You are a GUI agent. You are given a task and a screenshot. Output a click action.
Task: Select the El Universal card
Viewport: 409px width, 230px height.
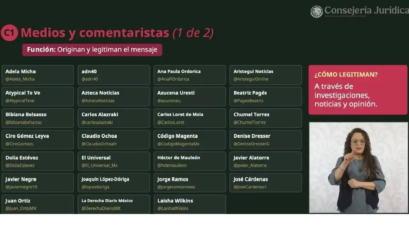click(114, 161)
